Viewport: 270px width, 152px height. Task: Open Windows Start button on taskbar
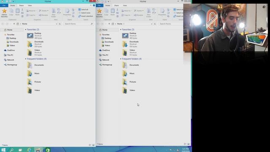3,150
